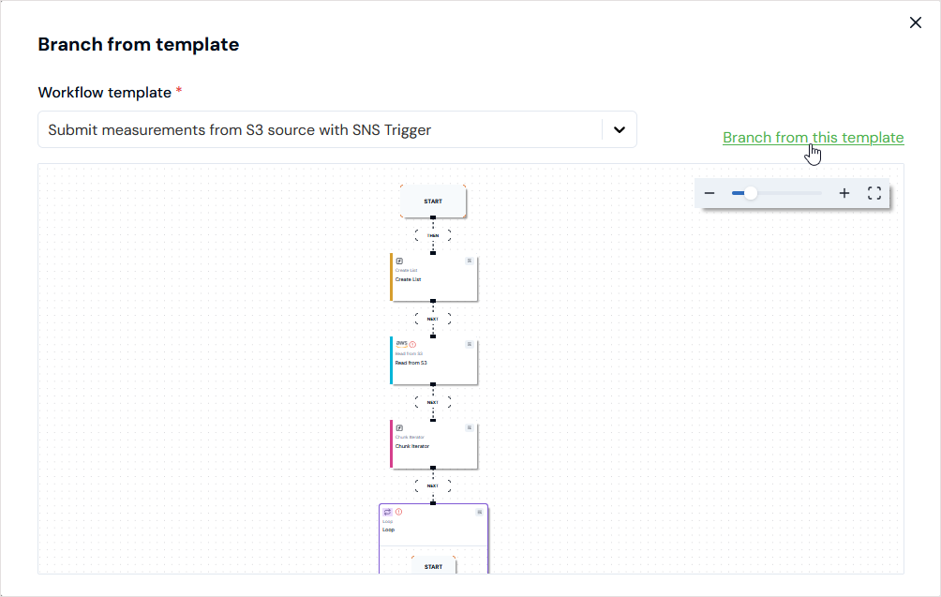
Task: Click the AWS icon on Read from S3 node
Action: [x=401, y=344]
